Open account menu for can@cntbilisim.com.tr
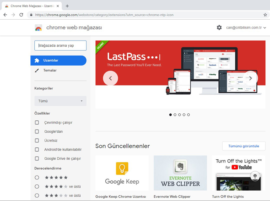 click(246, 27)
